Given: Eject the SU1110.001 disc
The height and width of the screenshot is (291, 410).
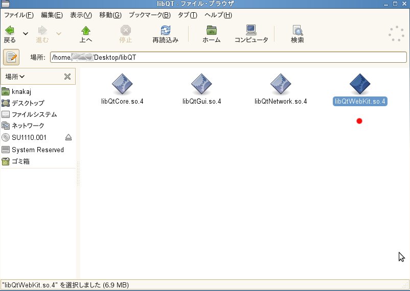Looking at the screenshot, I should pyautogui.click(x=69, y=137).
